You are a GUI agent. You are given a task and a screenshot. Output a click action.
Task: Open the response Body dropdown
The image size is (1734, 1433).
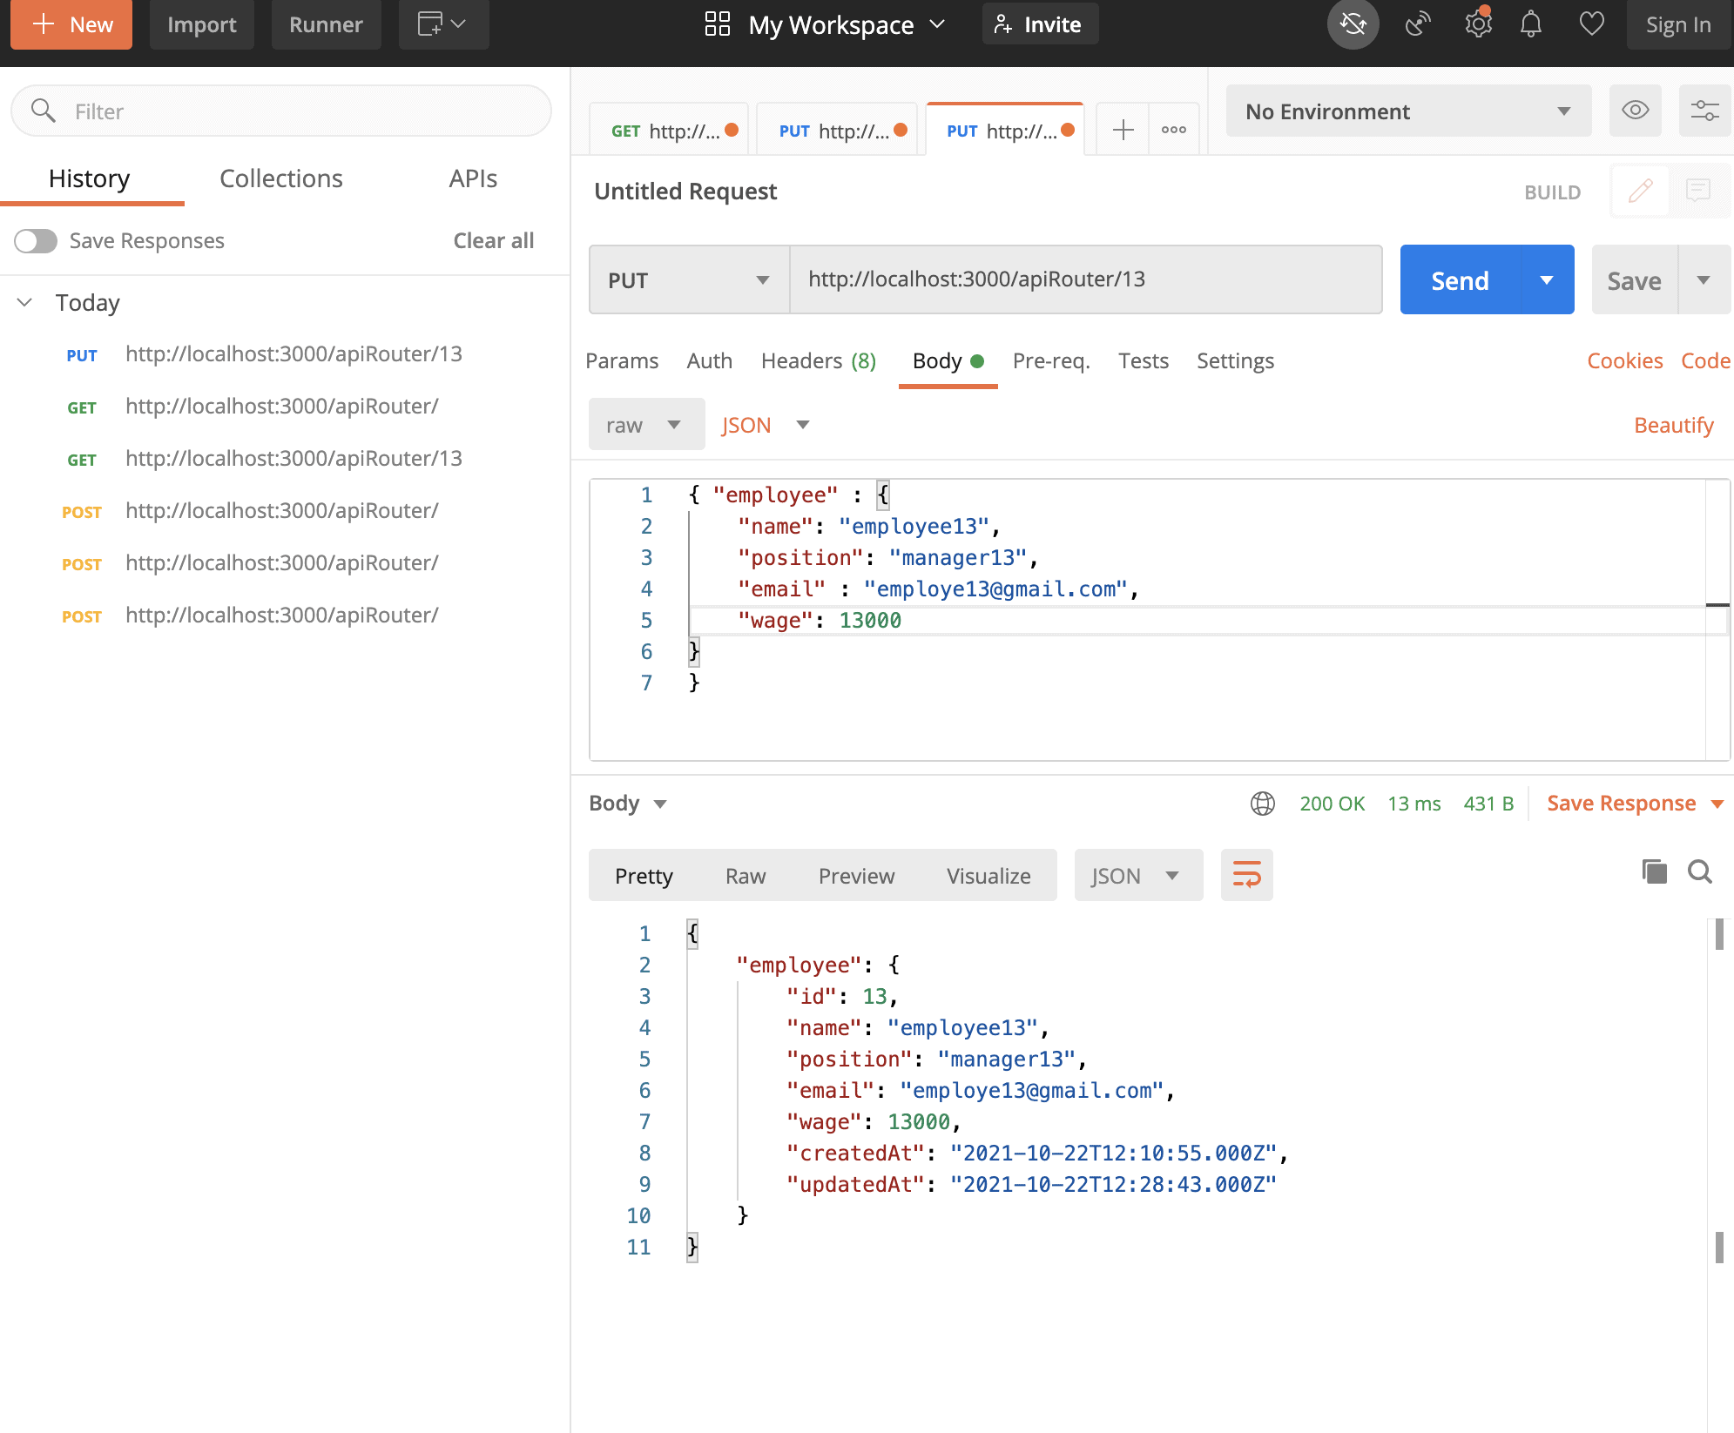tap(628, 803)
